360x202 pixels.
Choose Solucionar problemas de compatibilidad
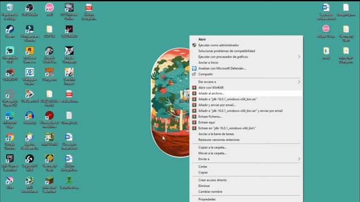pyautogui.click(x=246, y=51)
